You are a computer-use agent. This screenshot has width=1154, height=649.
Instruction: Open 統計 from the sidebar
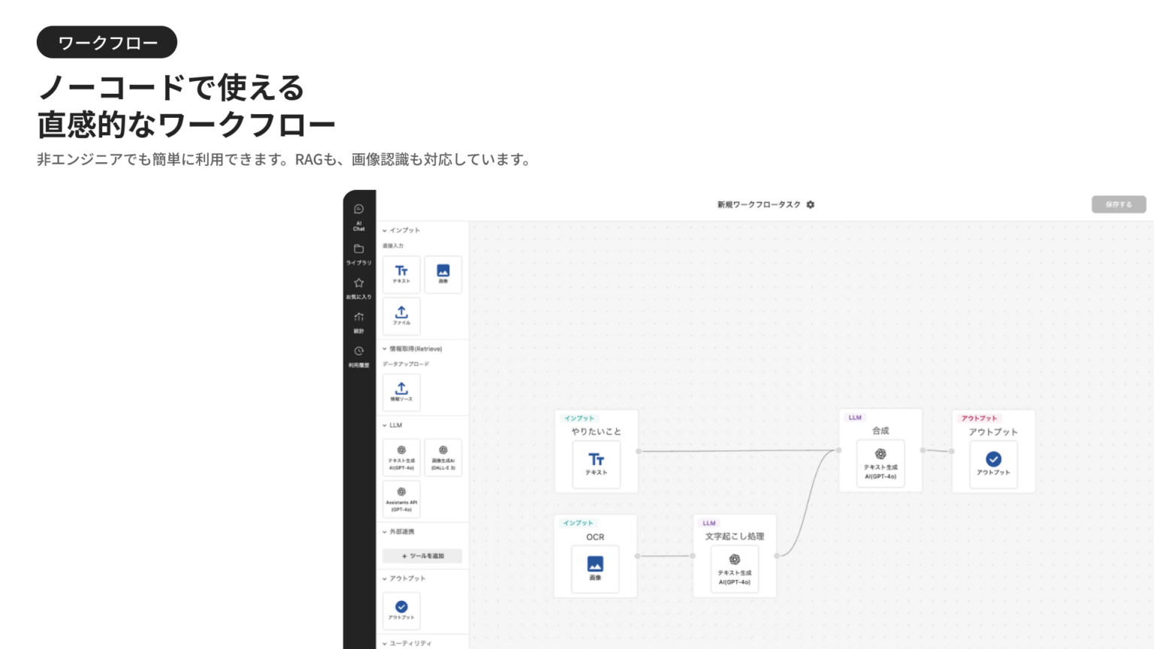click(358, 319)
